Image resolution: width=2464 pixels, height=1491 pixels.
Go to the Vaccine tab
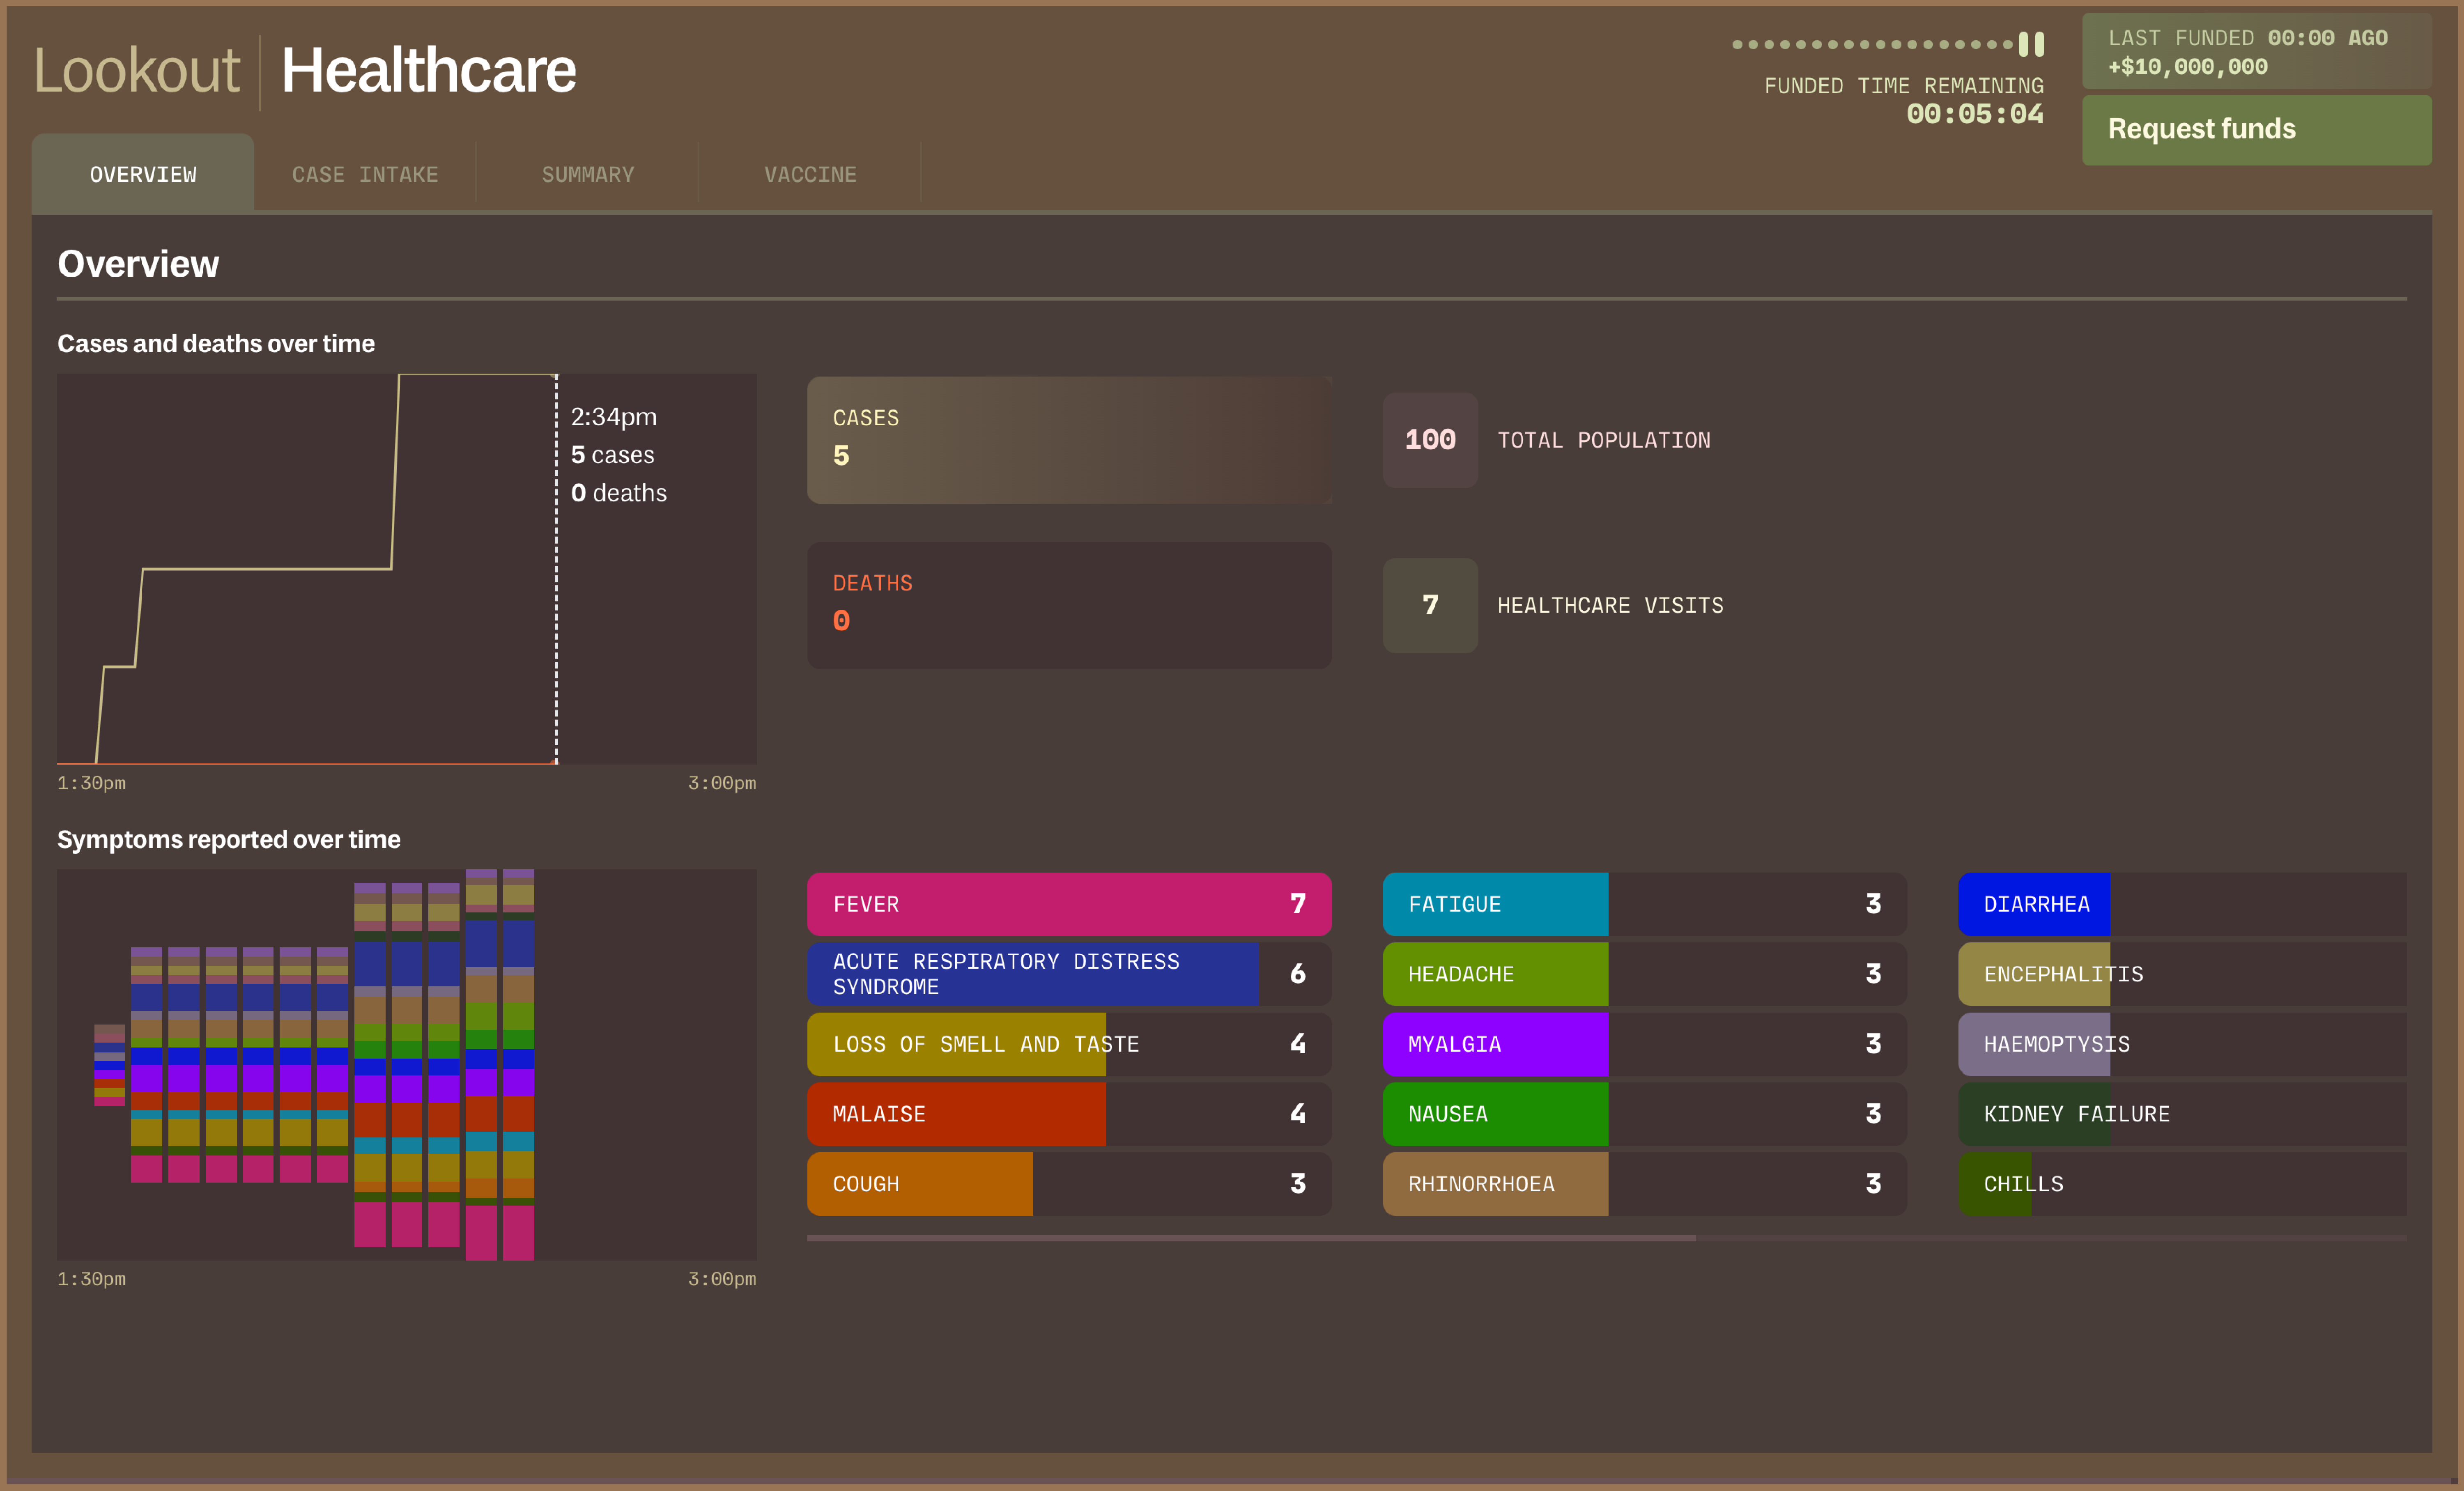click(810, 174)
